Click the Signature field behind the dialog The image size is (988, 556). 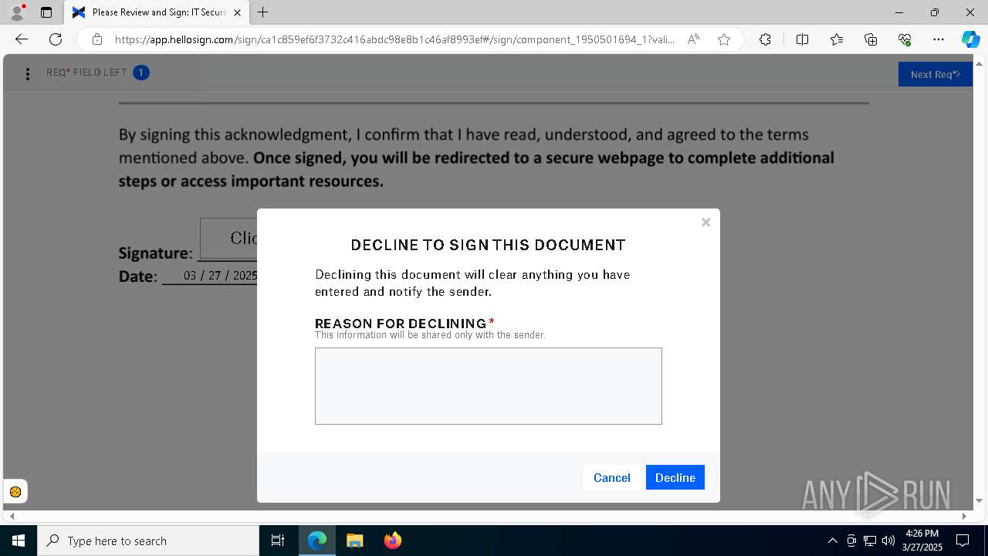click(228, 238)
